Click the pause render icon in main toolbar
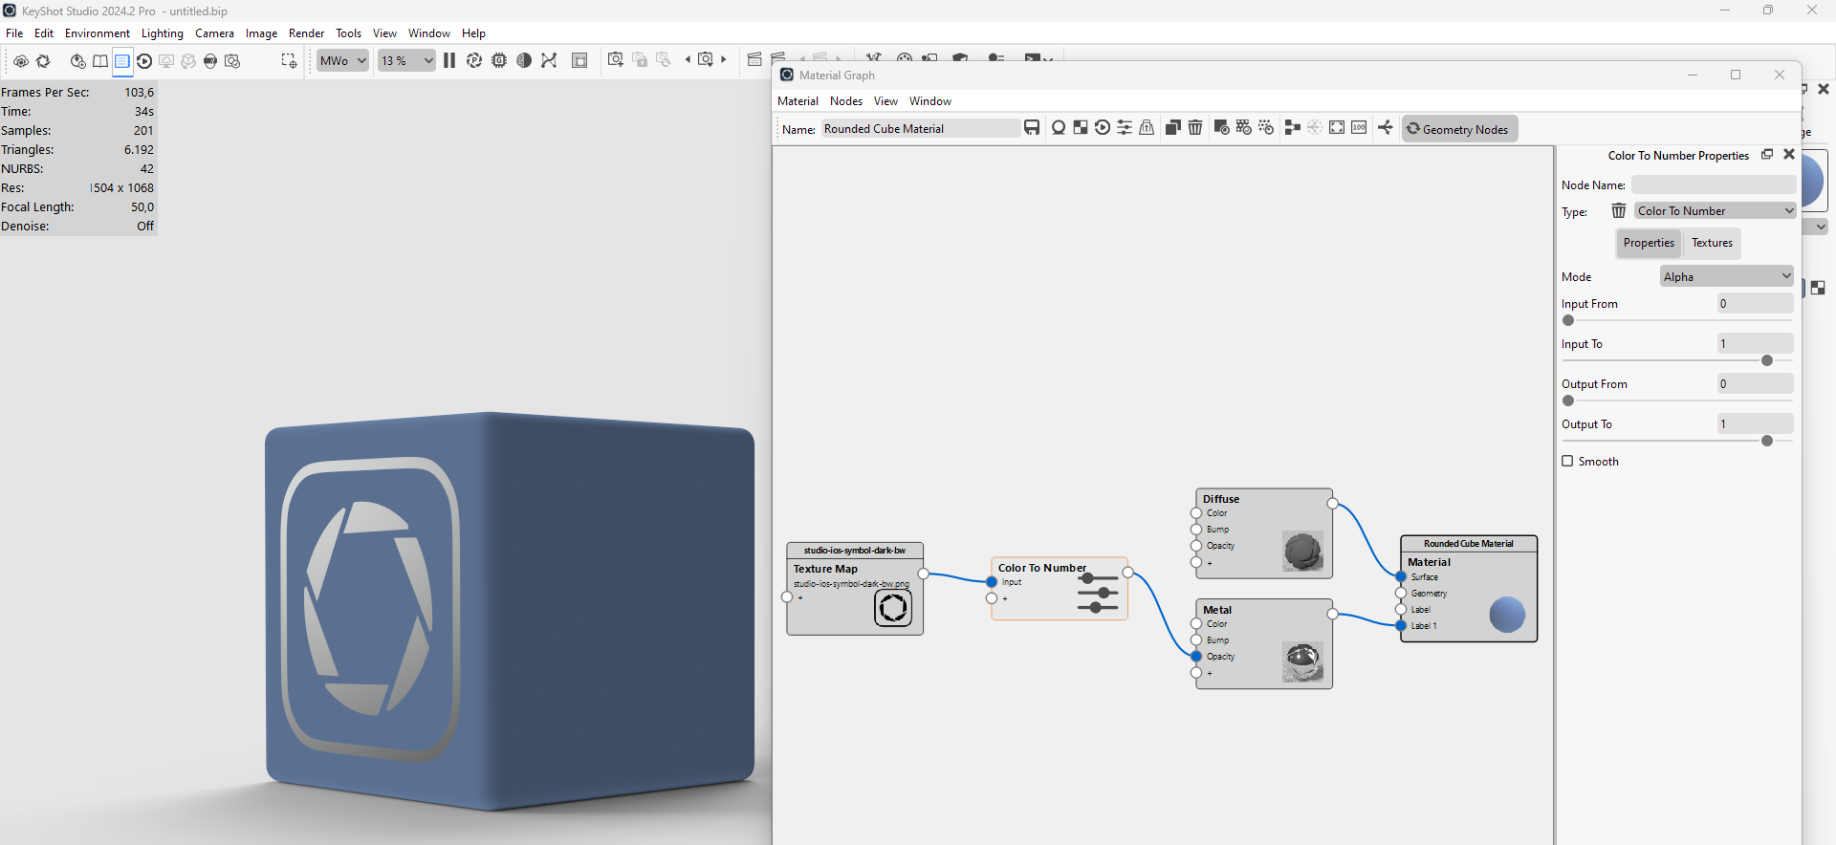Viewport: 1836px width, 845px height. (449, 60)
